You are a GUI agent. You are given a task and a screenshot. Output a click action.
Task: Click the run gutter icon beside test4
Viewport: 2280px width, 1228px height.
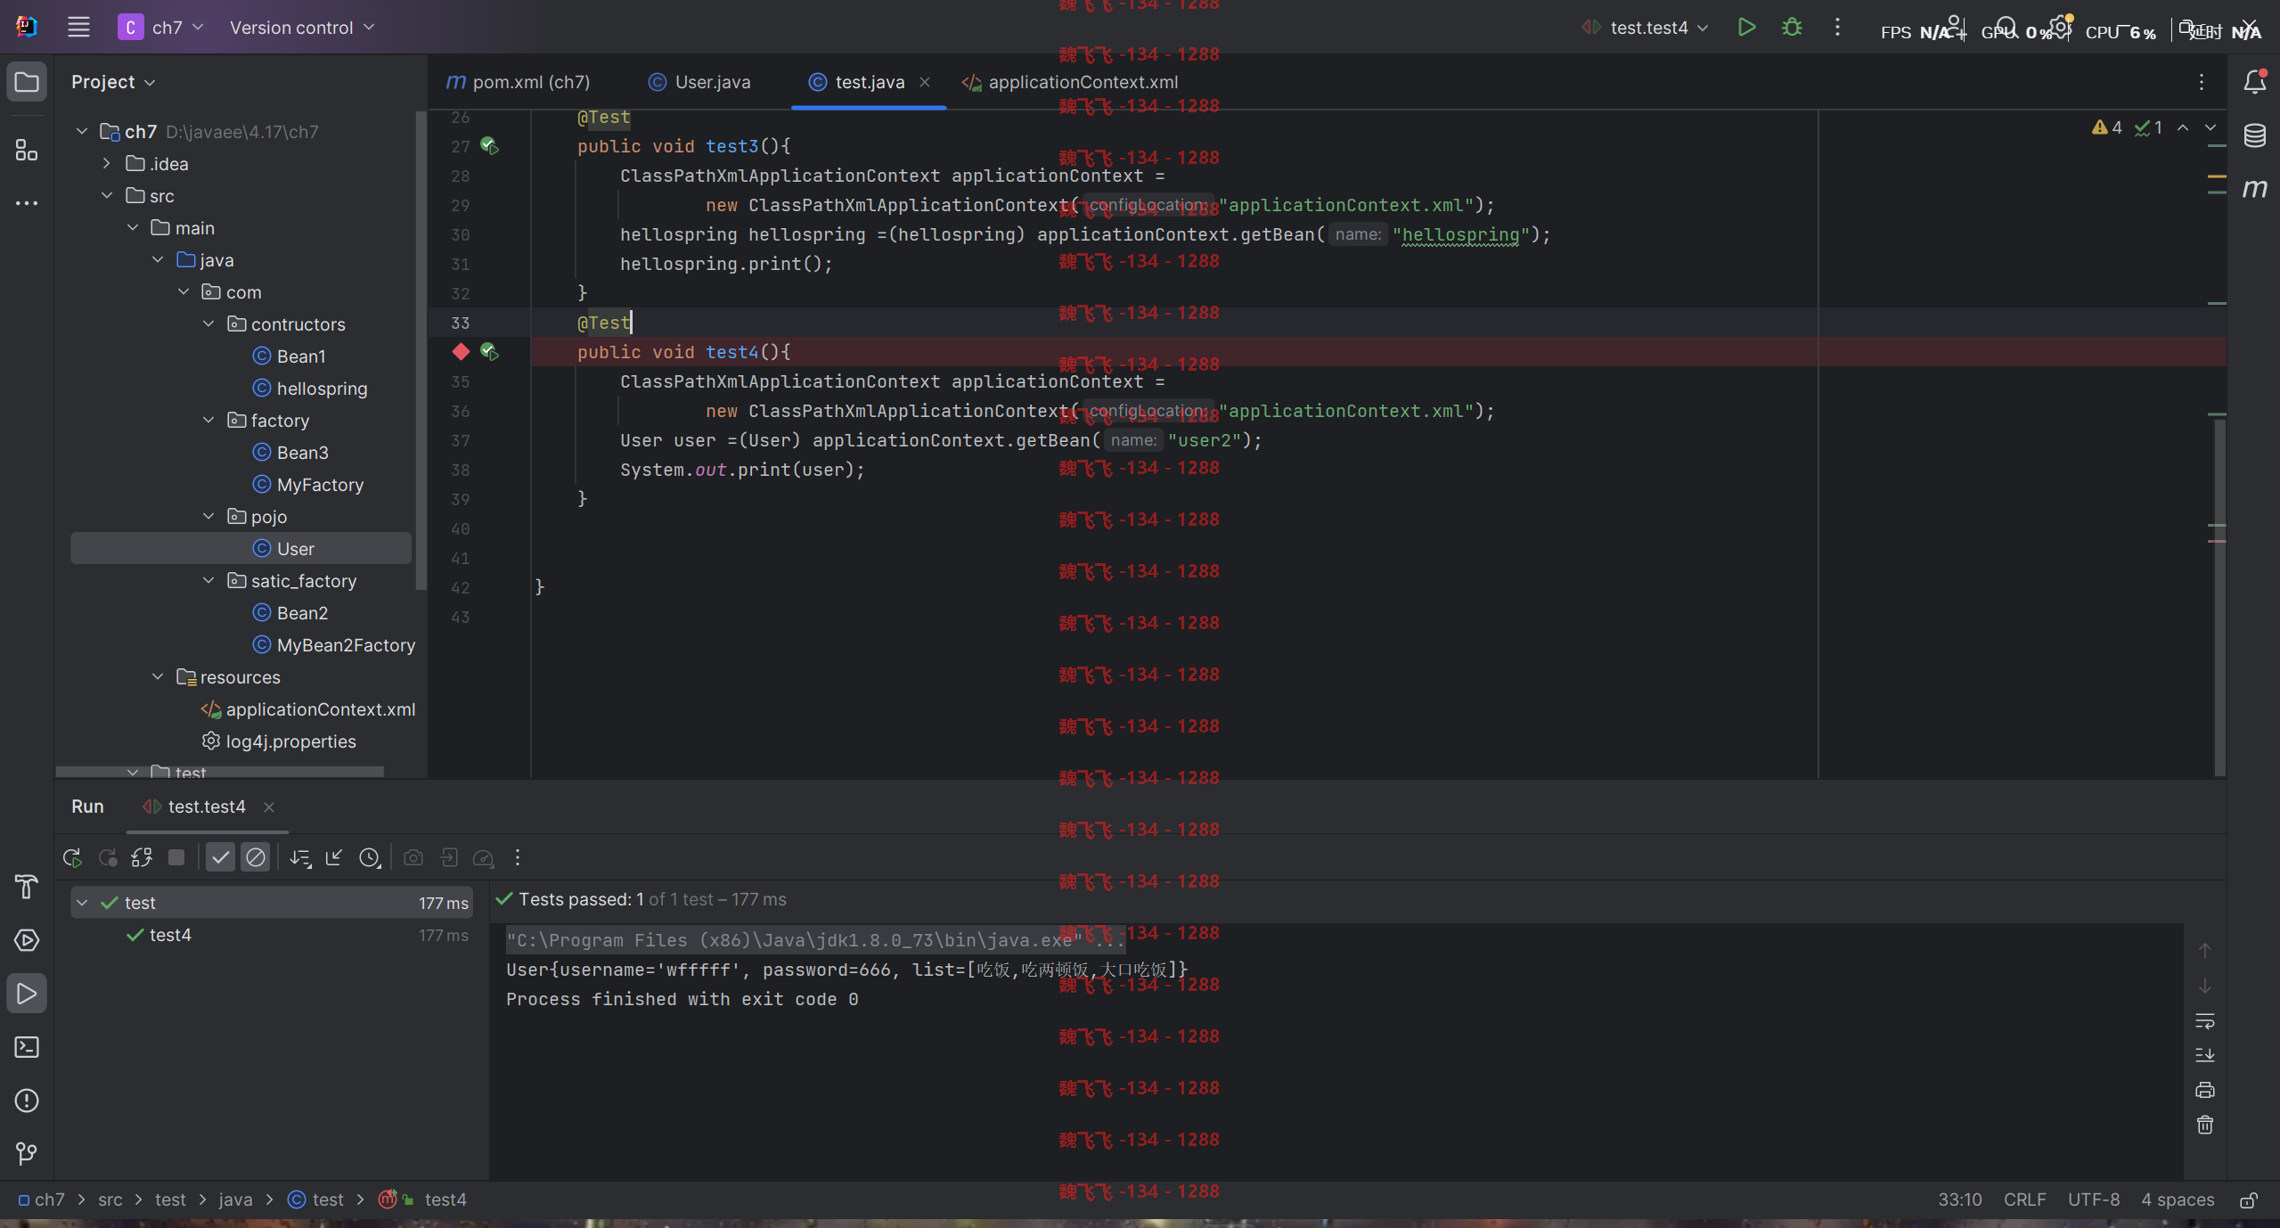click(x=489, y=352)
